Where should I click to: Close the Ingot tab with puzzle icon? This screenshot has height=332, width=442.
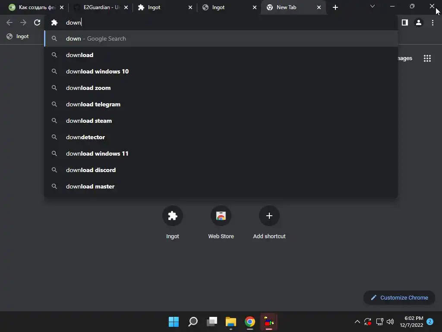tap(190, 7)
